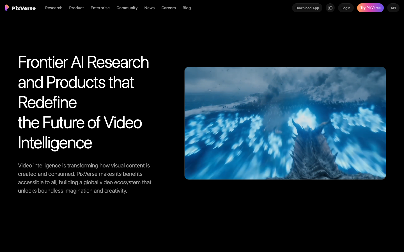
Task: Visit the Blog from top navigation
Action: pyautogui.click(x=187, y=8)
